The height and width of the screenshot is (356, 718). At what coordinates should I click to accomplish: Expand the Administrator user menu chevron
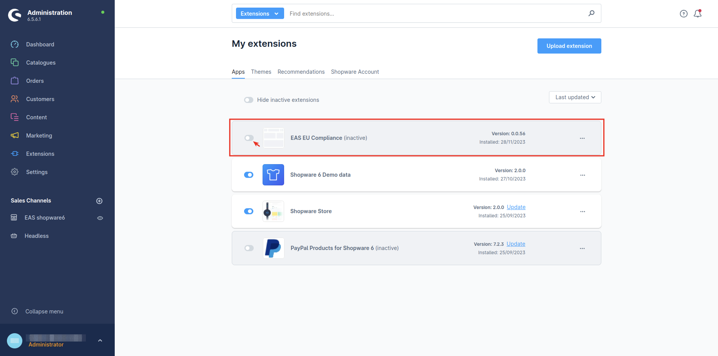[100, 341]
